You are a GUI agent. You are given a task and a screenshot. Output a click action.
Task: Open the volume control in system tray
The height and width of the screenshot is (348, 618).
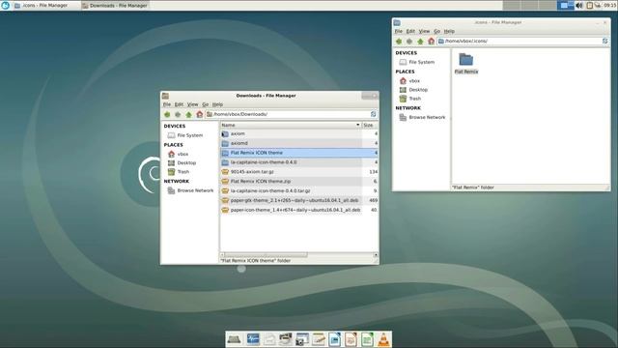click(x=579, y=5)
